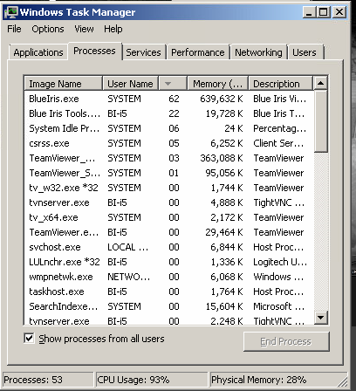Select the wmpnetwk.exe process
356x391 pixels.
(169, 277)
